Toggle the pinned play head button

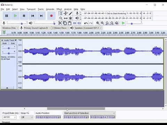(x=4, y=33)
